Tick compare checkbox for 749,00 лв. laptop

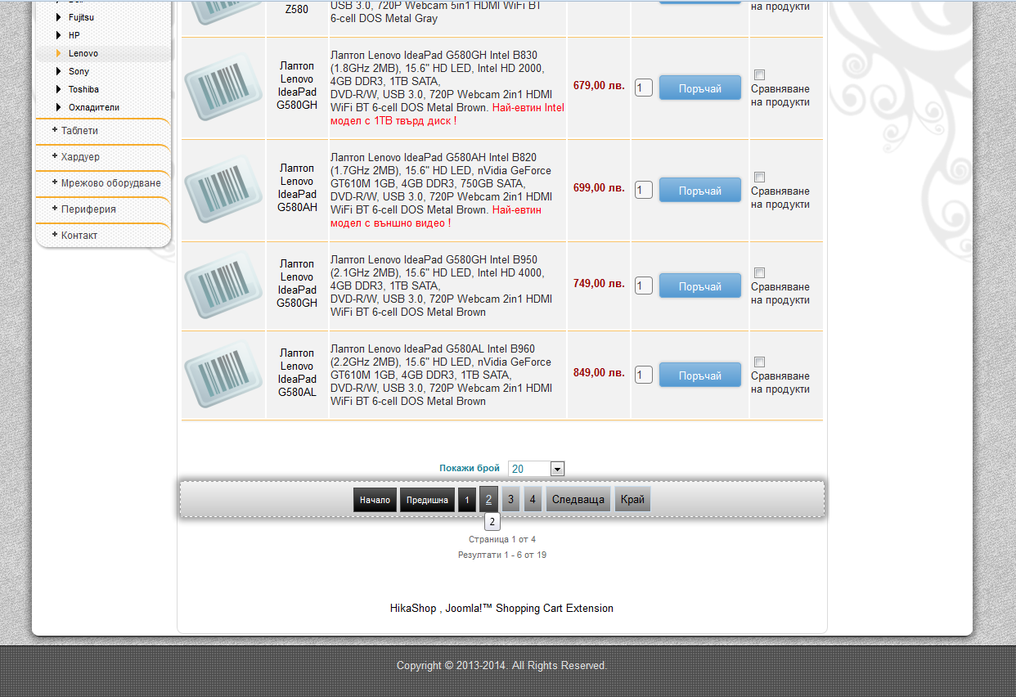[x=759, y=272]
